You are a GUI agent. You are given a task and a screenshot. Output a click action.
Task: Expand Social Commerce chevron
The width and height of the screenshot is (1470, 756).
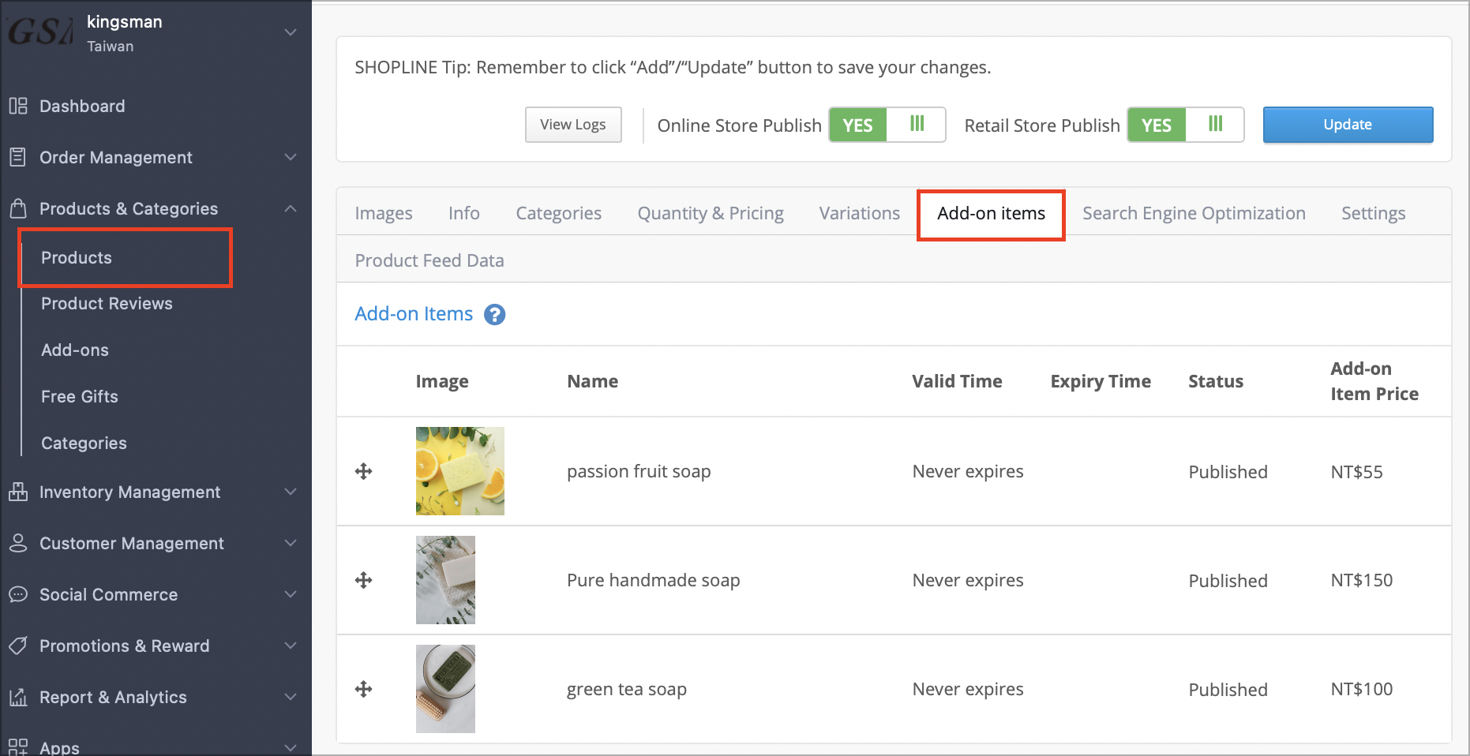click(x=291, y=594)
